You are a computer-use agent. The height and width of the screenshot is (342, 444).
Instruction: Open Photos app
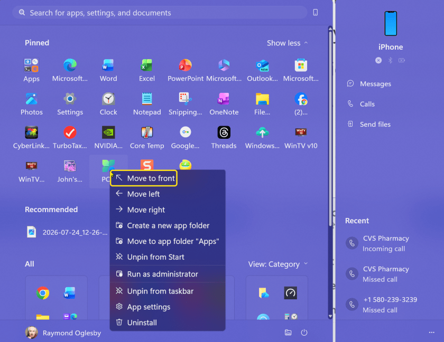coord(31,103)
